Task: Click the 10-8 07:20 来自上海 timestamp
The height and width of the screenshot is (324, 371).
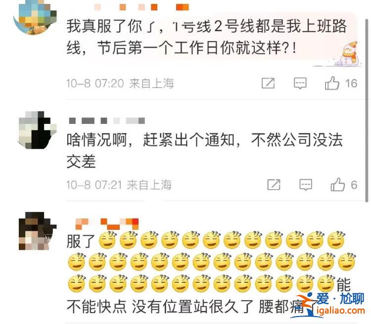Action: click(x=120, y=83)
